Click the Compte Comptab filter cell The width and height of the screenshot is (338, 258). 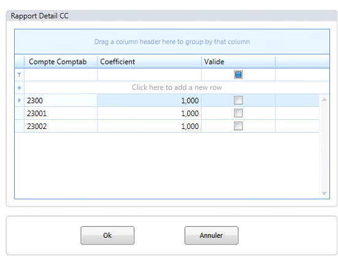[x=61, y=75]
